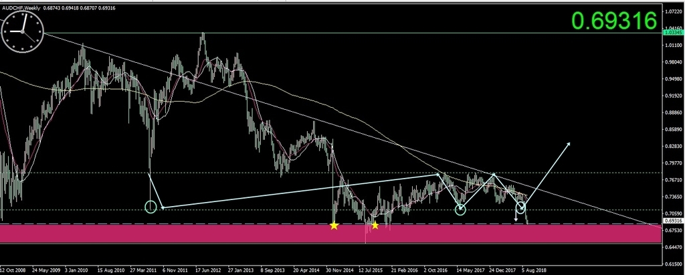Screen dimensions: 685x275
Task: Click the 24 May 2009 date label
Action: click(x=46, y=270)
